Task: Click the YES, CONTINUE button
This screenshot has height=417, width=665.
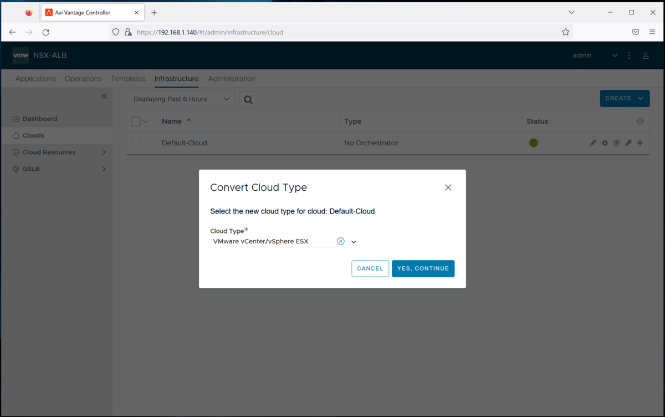Action: point(423,268)
